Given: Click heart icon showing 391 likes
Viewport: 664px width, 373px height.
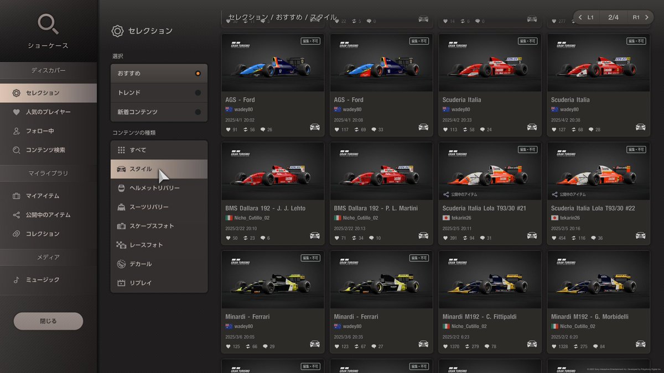Looking at the screenshot, I should 445,238.
